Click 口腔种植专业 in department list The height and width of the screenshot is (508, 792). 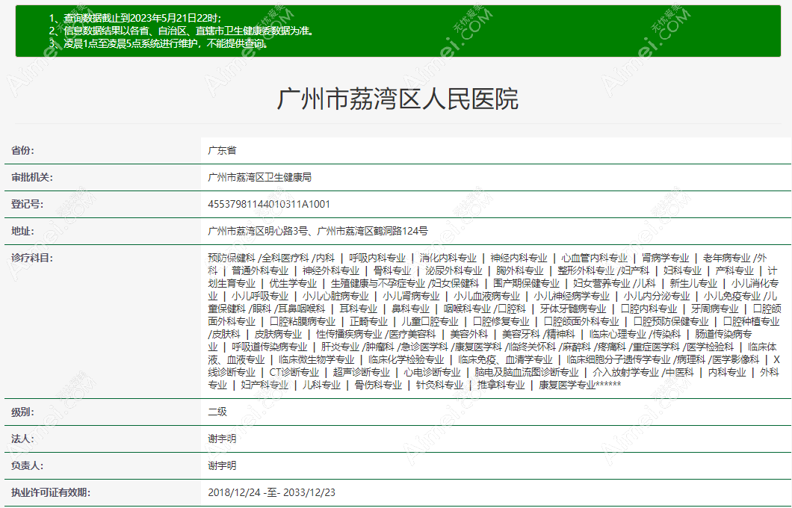tap(751, 321)
